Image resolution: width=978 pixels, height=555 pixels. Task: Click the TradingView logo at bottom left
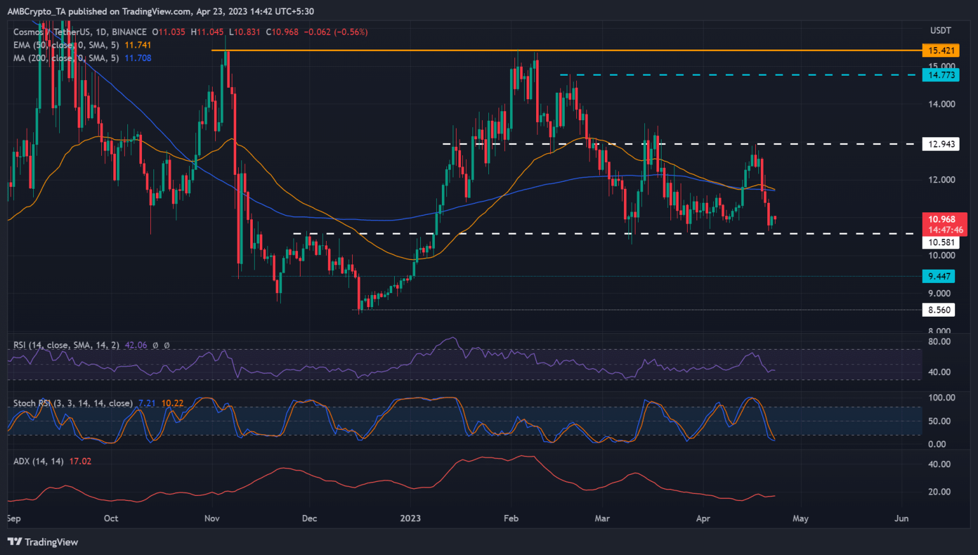coord(43,542)
